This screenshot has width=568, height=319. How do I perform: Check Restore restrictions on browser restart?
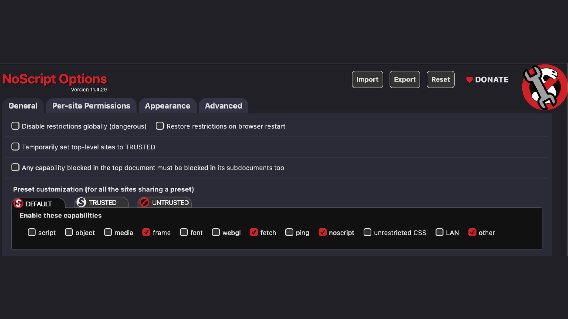(160, 126)
